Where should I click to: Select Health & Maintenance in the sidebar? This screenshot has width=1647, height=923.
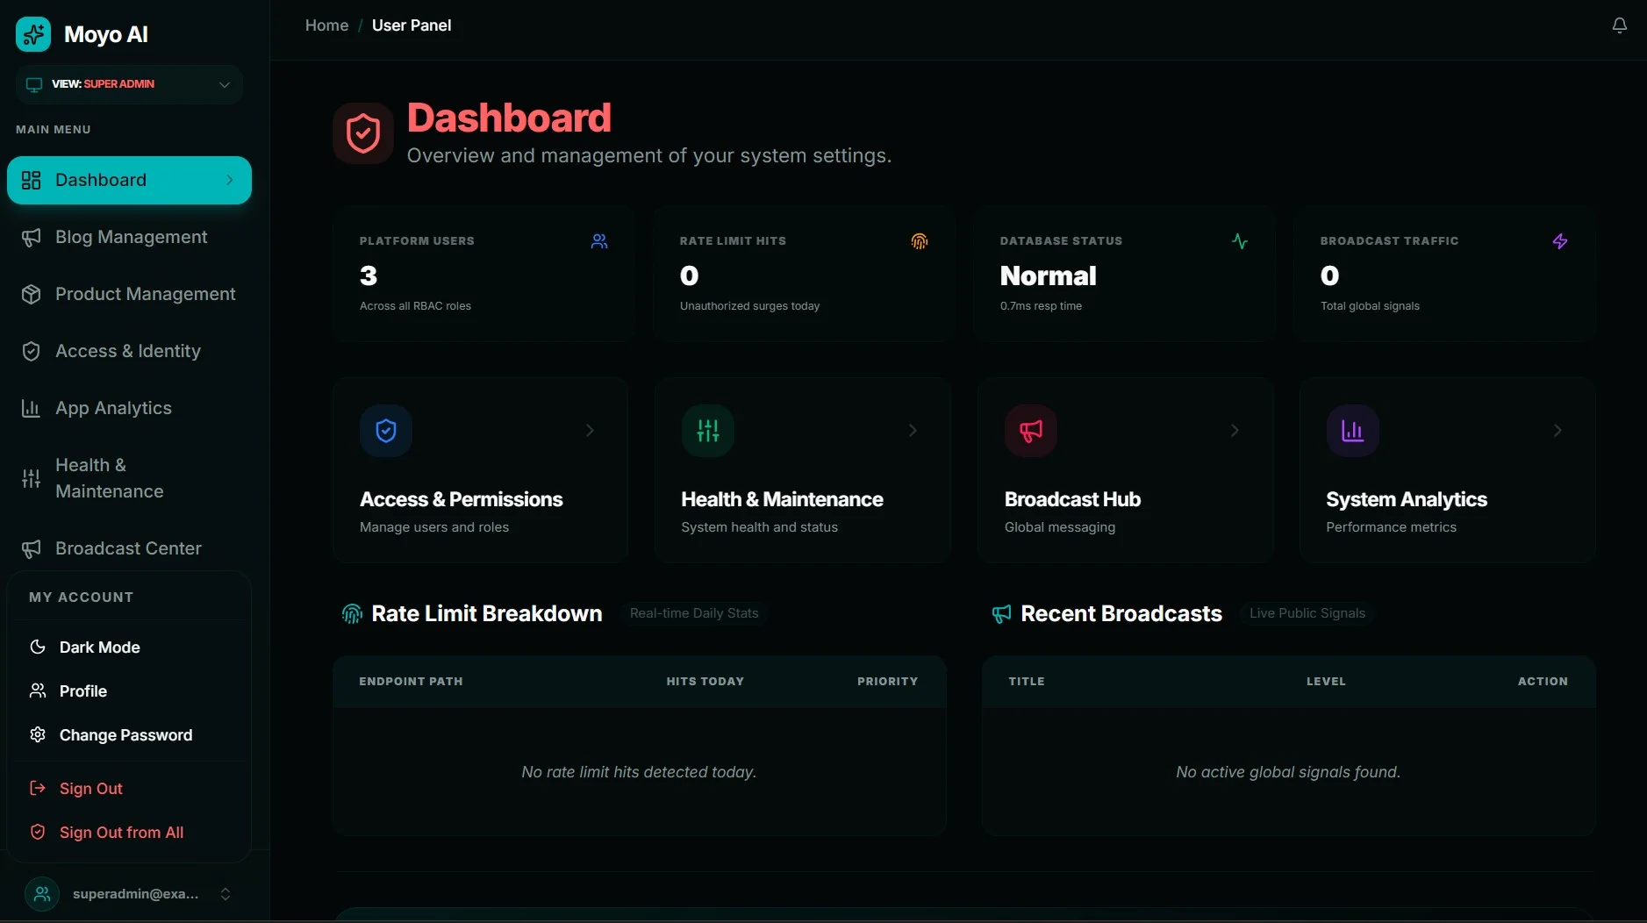point(32,478)
